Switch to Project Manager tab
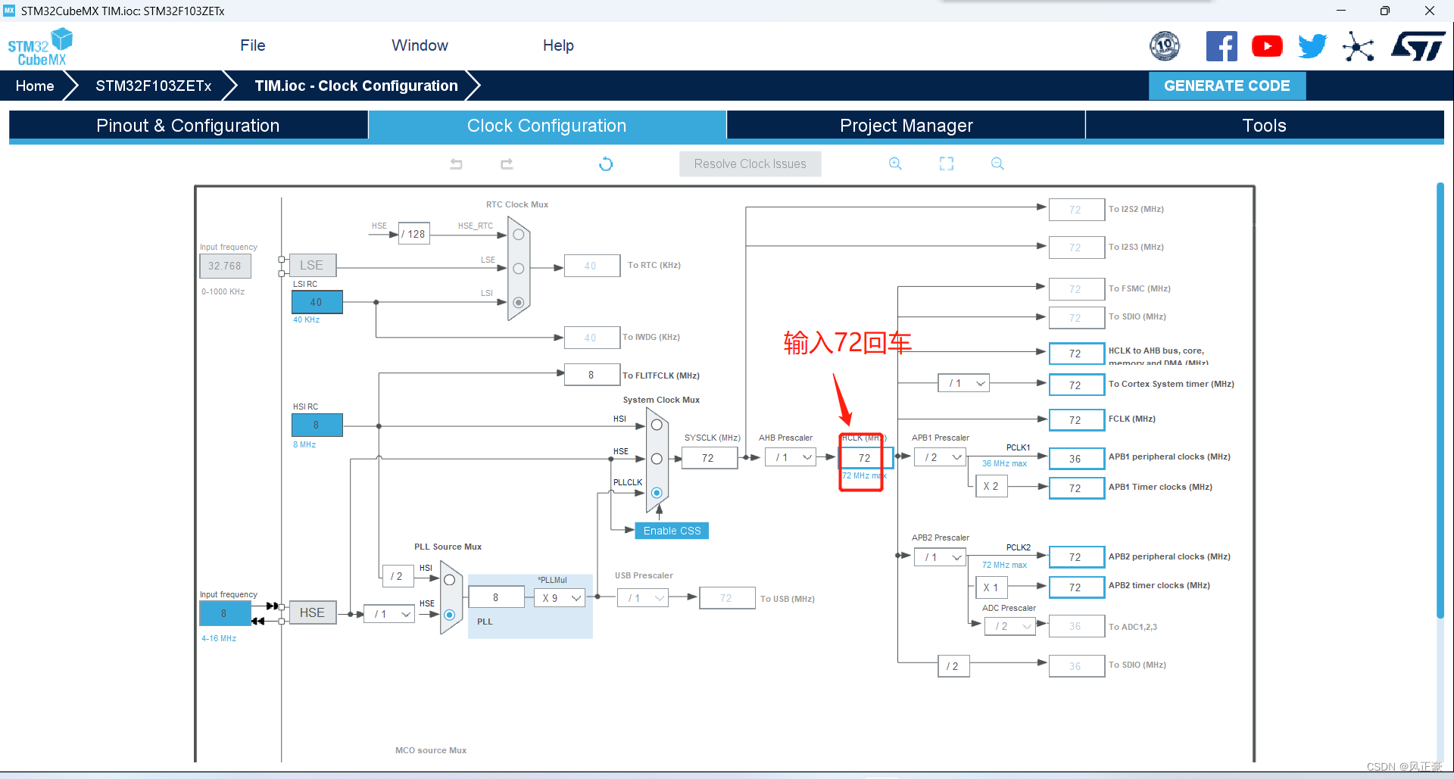 click(906, 126)
